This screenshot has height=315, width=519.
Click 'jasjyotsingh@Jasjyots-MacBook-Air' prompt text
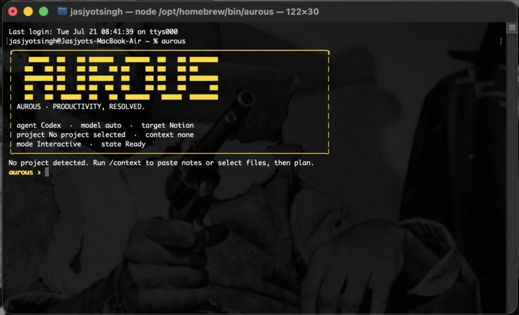tap(75, 41)
